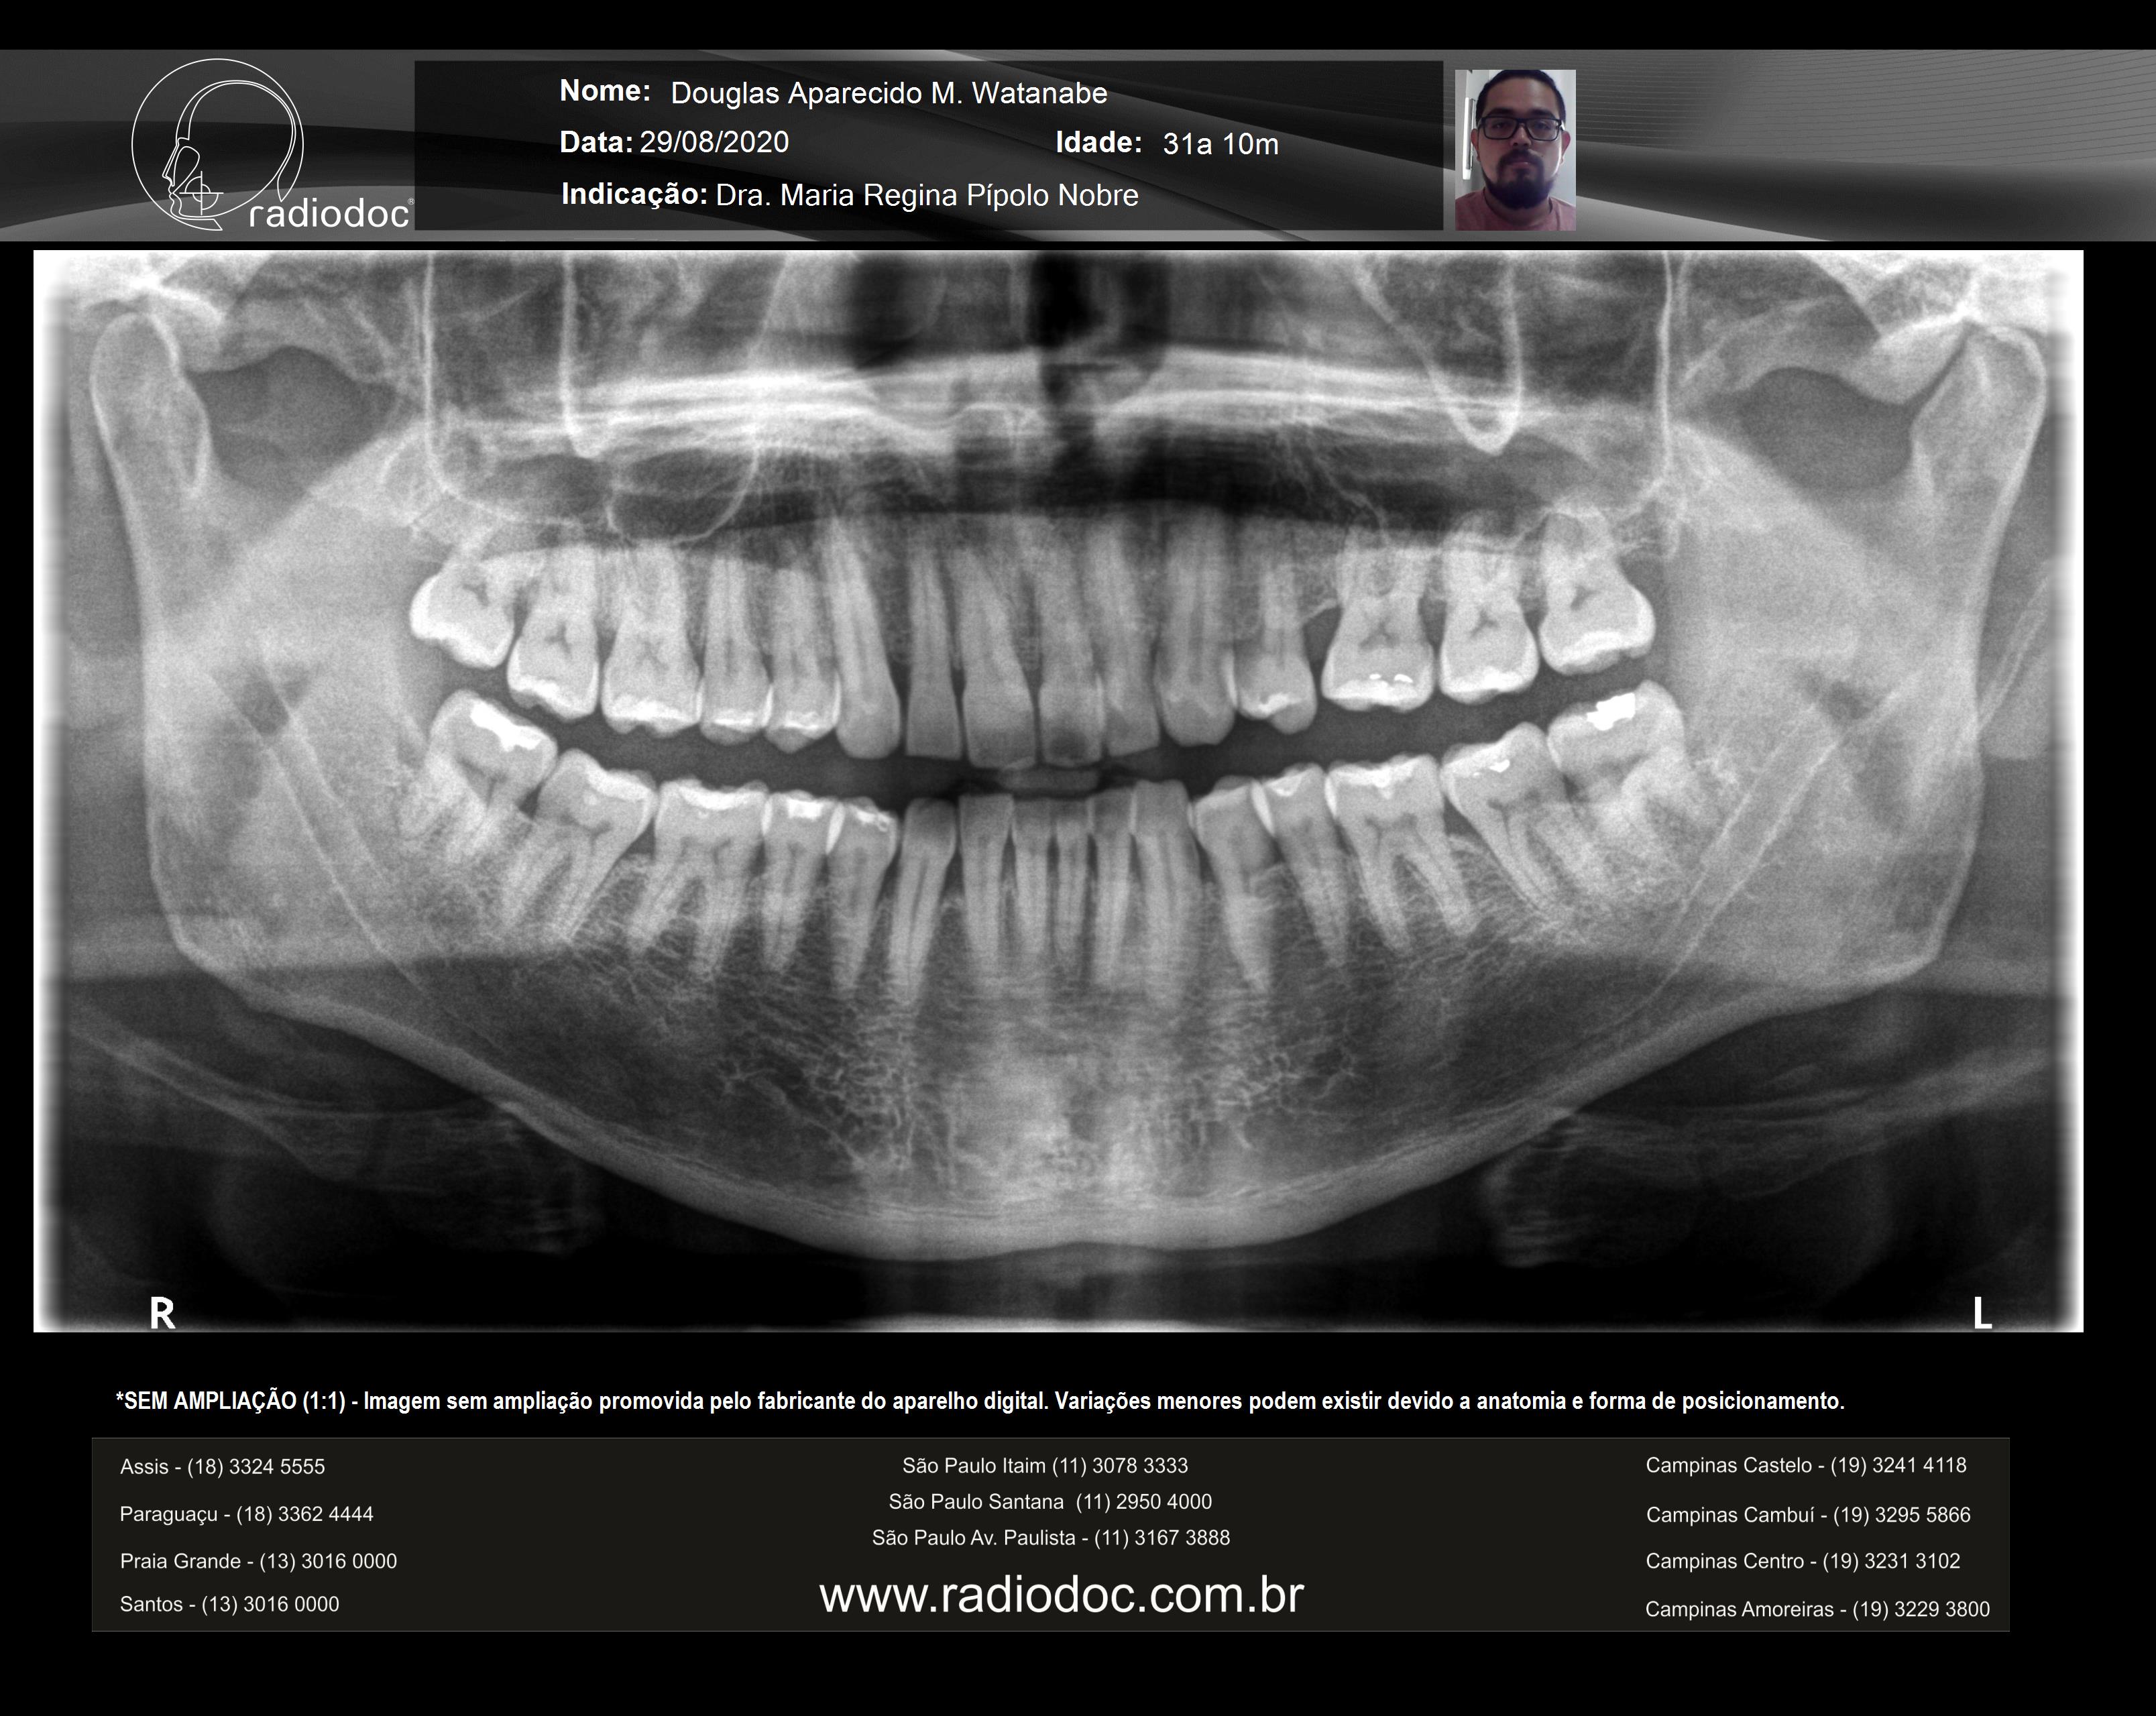Screen dimensions: 2156x1716
Task: Select the date 29/08/2020 text
Action: [714, 142]
